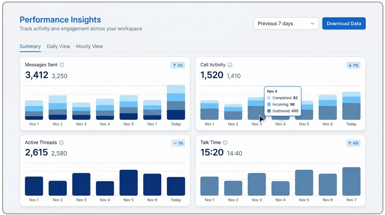385x215 pixels.
Task: Click the 7% down-arrow badge on Call Activity
Action: (353, 65)
